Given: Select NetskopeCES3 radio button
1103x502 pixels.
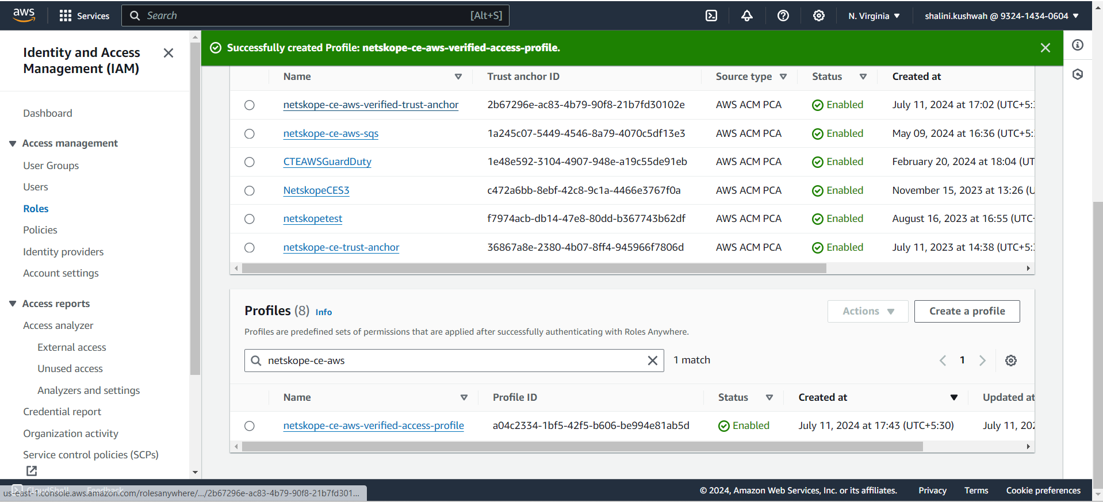Looking at the screenshot, I should [x=250, y=191].
